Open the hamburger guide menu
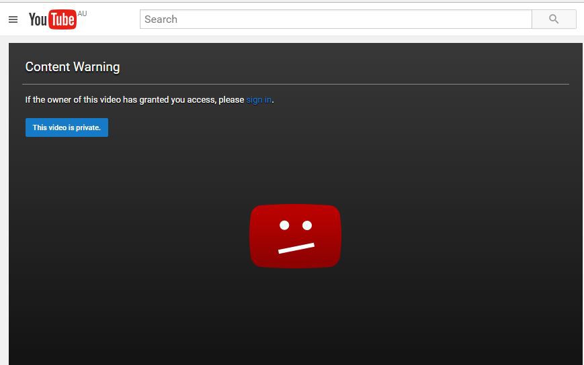Viewport: 584px width, 365px height. [13, 19]
